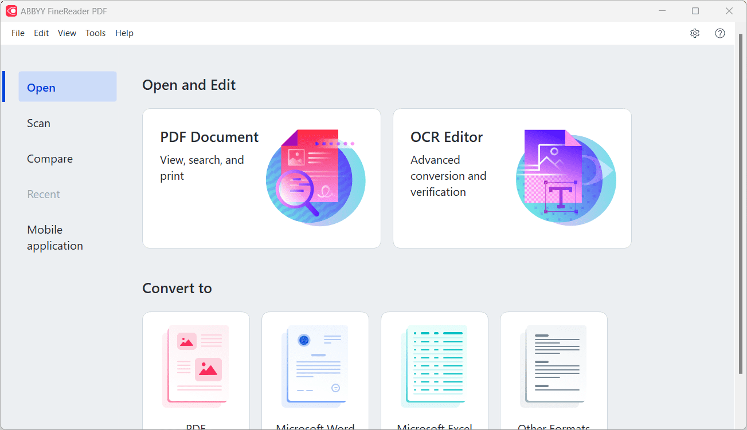This screenshot has width=747, height=430.
Task: Click the 'Convert to' heading
Action: tap(177, 288)
